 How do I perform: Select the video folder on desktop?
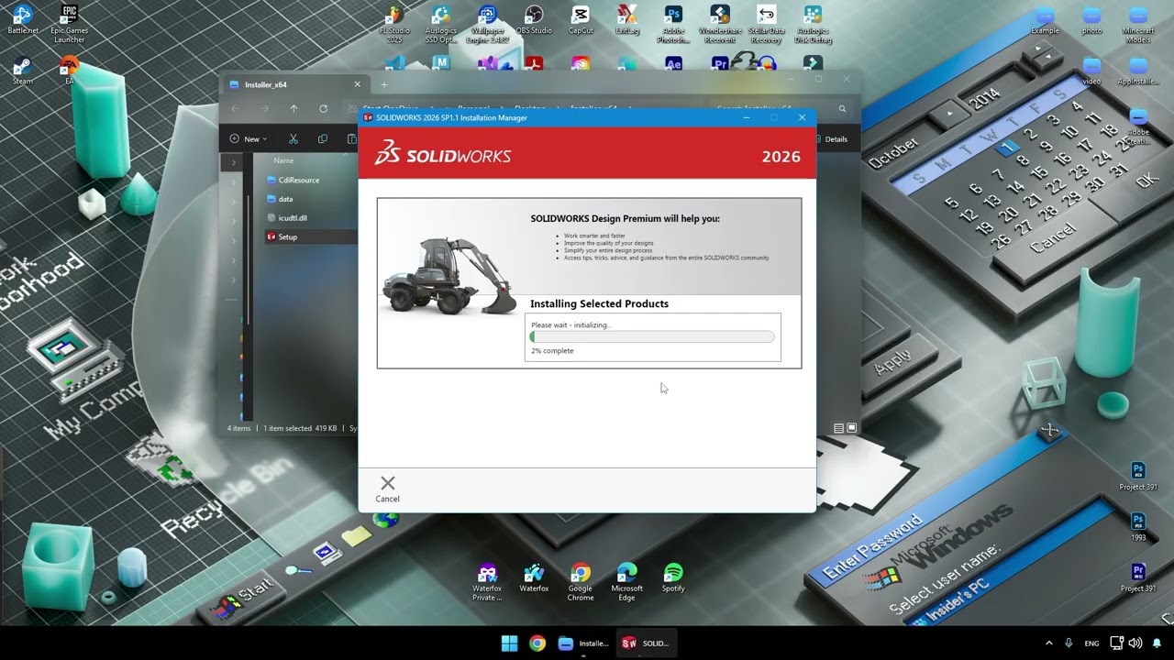coord(1091,71)
